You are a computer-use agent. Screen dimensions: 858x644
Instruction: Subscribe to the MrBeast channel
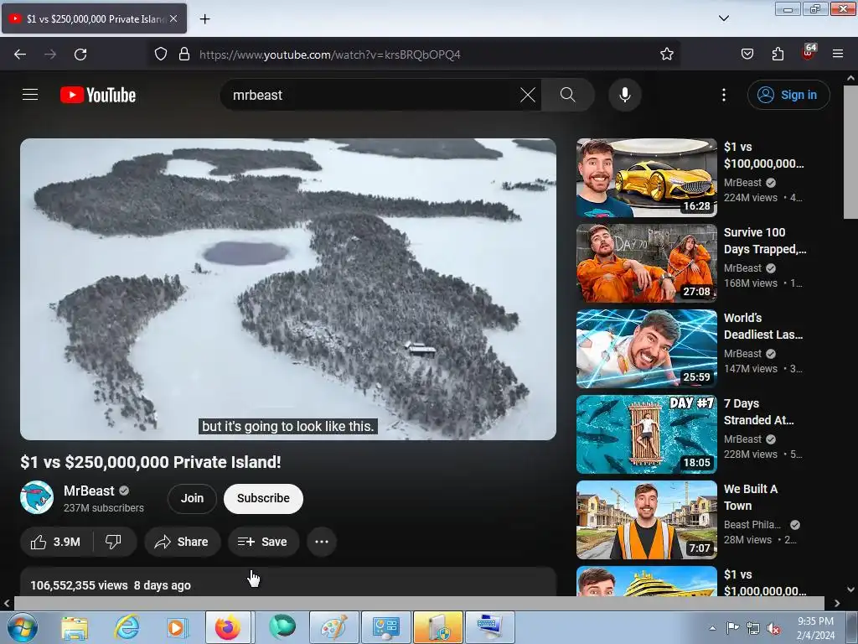(263, 498)
